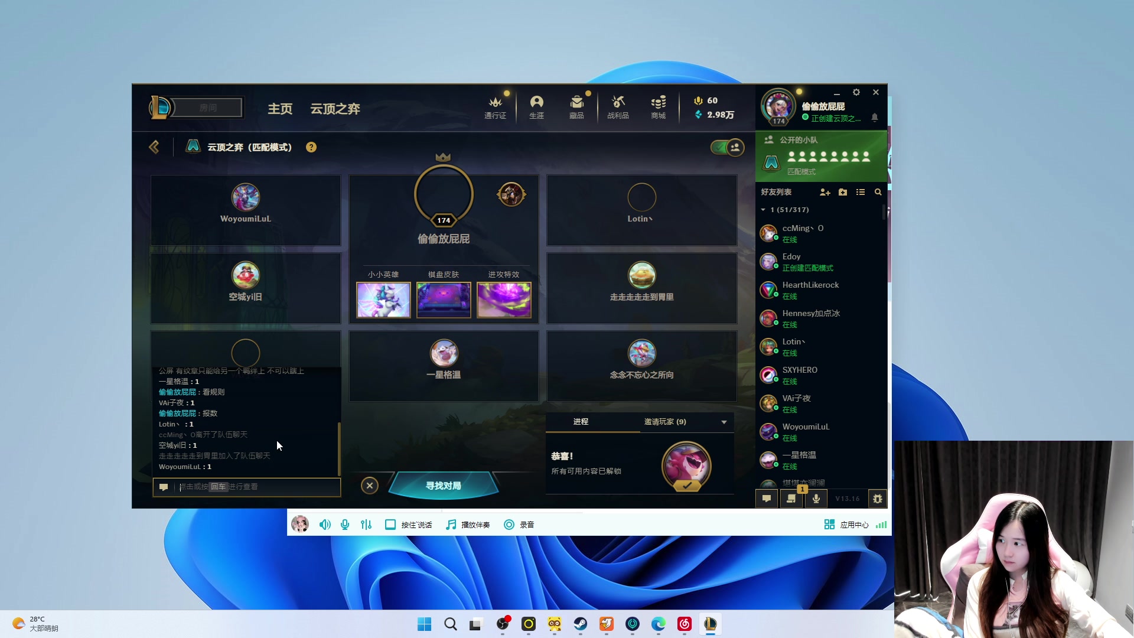1134x638 pixels.
Task: Click the 2.98万 currency balance
Action: (x=715, y=115)
